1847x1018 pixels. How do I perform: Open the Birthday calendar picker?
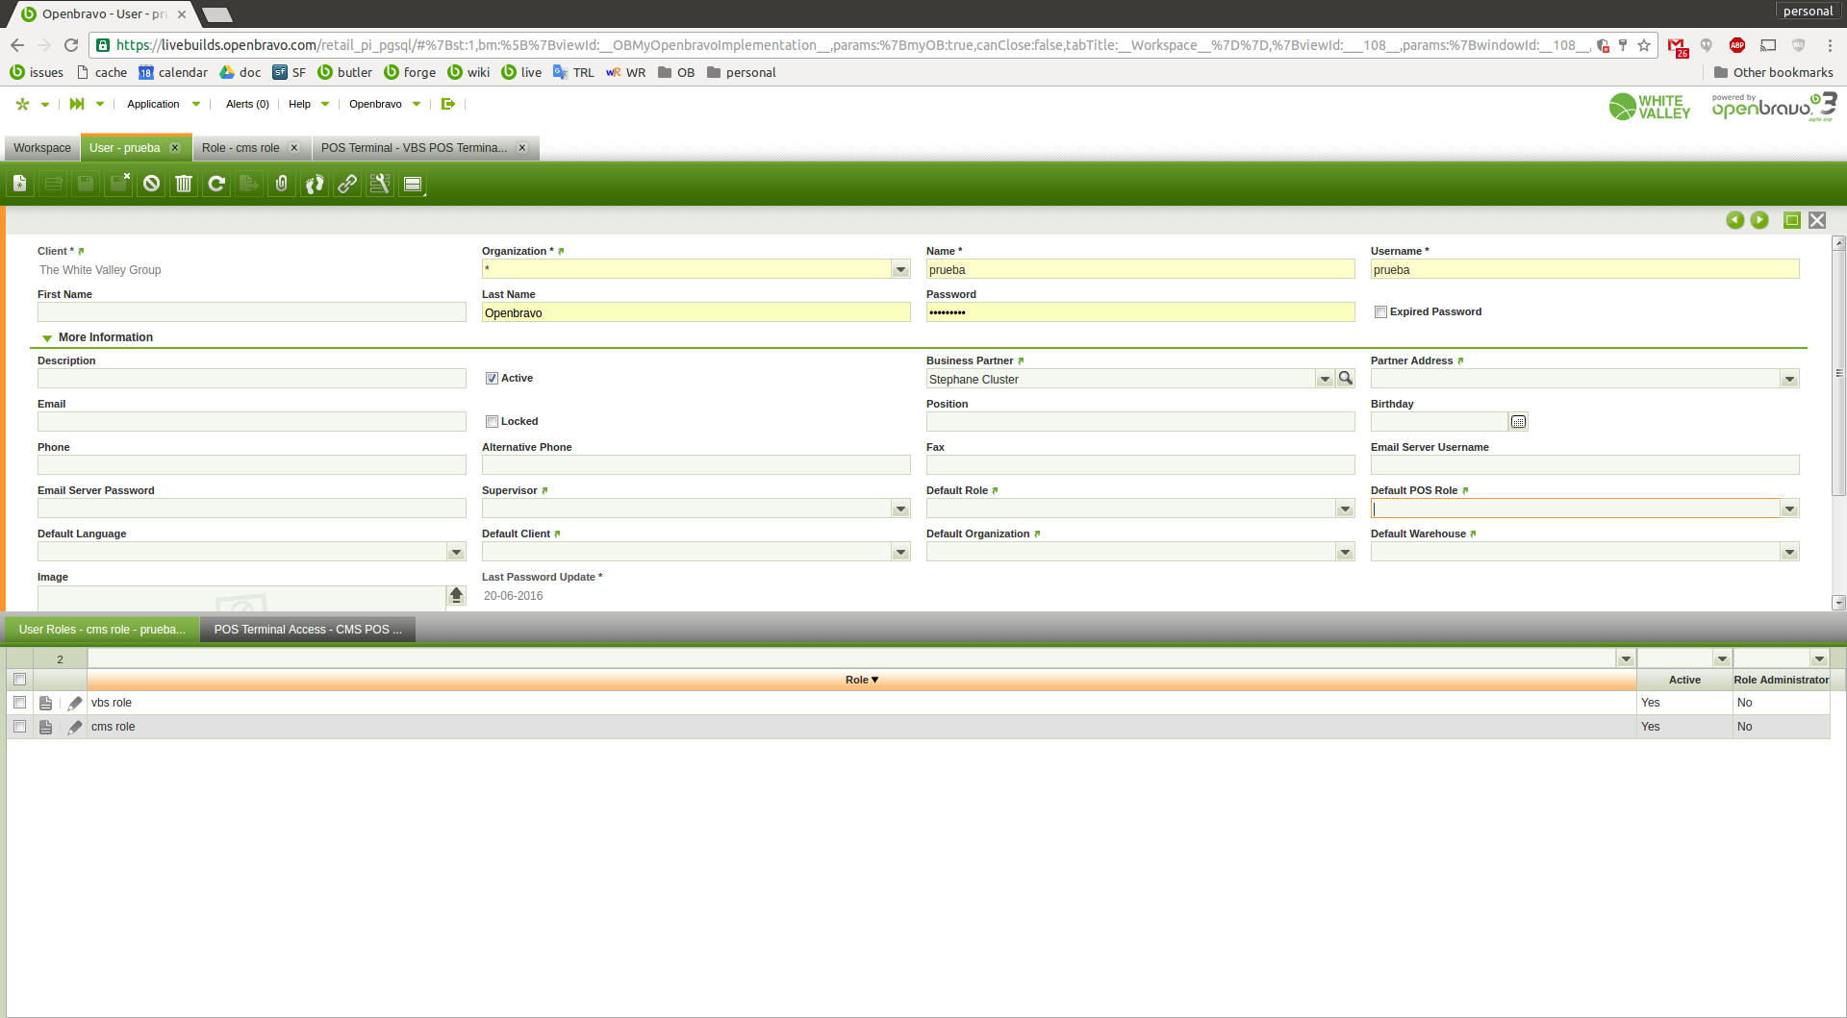[1518, 422]
